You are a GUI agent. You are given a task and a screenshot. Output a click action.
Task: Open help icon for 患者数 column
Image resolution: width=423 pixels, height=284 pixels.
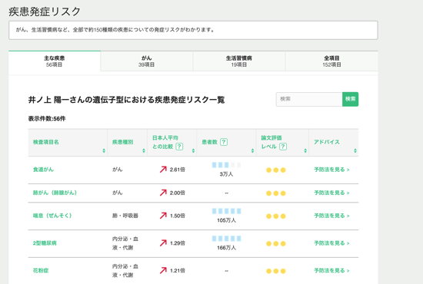224,142
